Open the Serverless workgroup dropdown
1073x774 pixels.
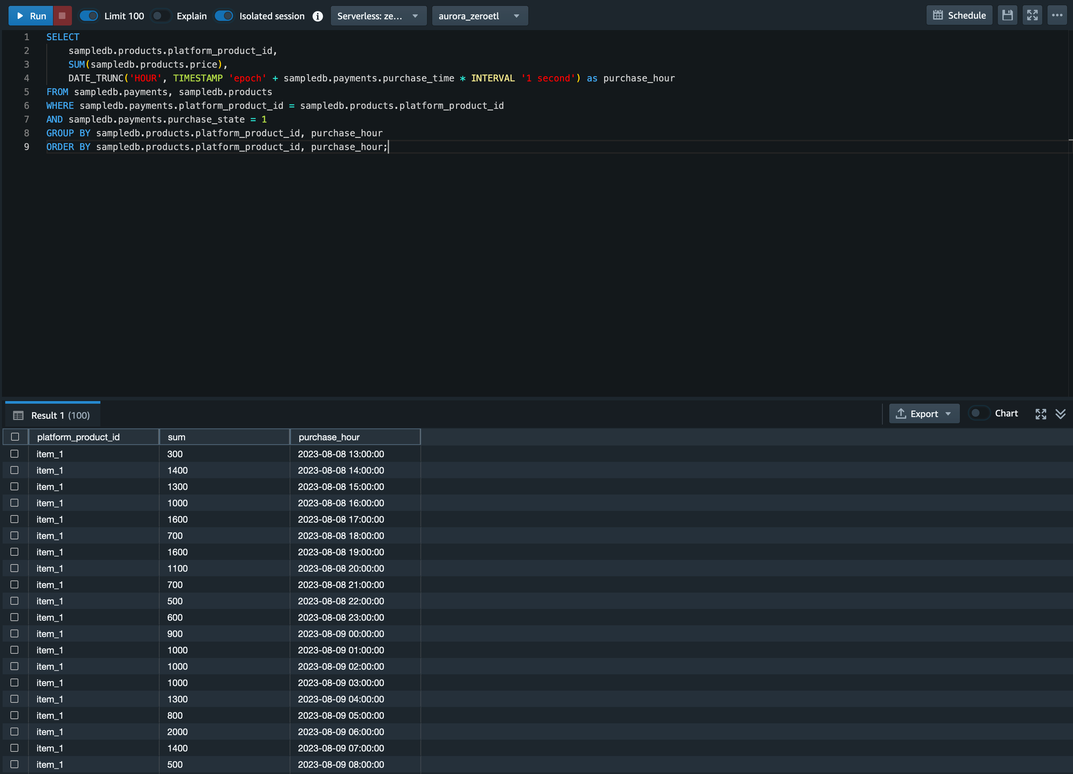coord(378,16)
